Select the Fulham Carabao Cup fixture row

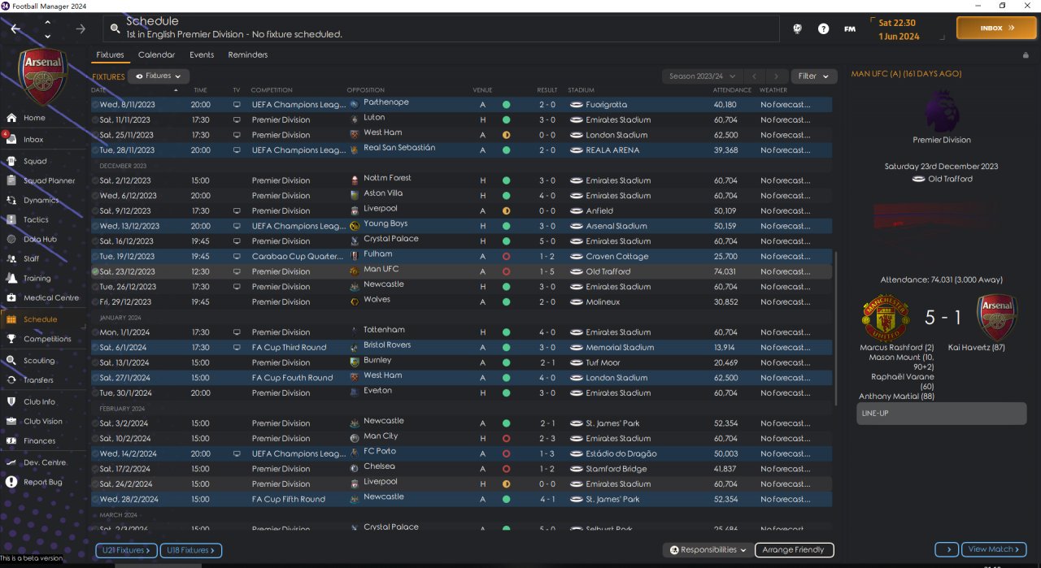click(x=462, y=256)
